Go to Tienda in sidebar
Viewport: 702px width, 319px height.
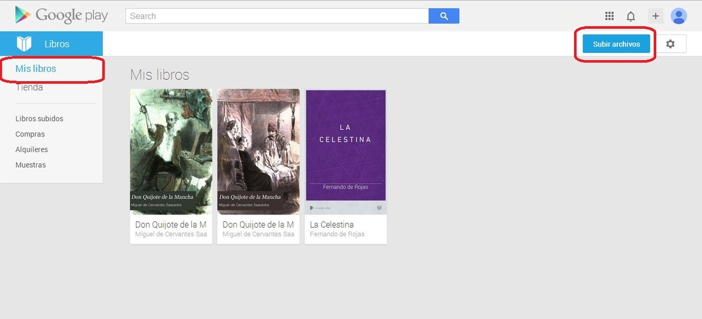(29, 87)
